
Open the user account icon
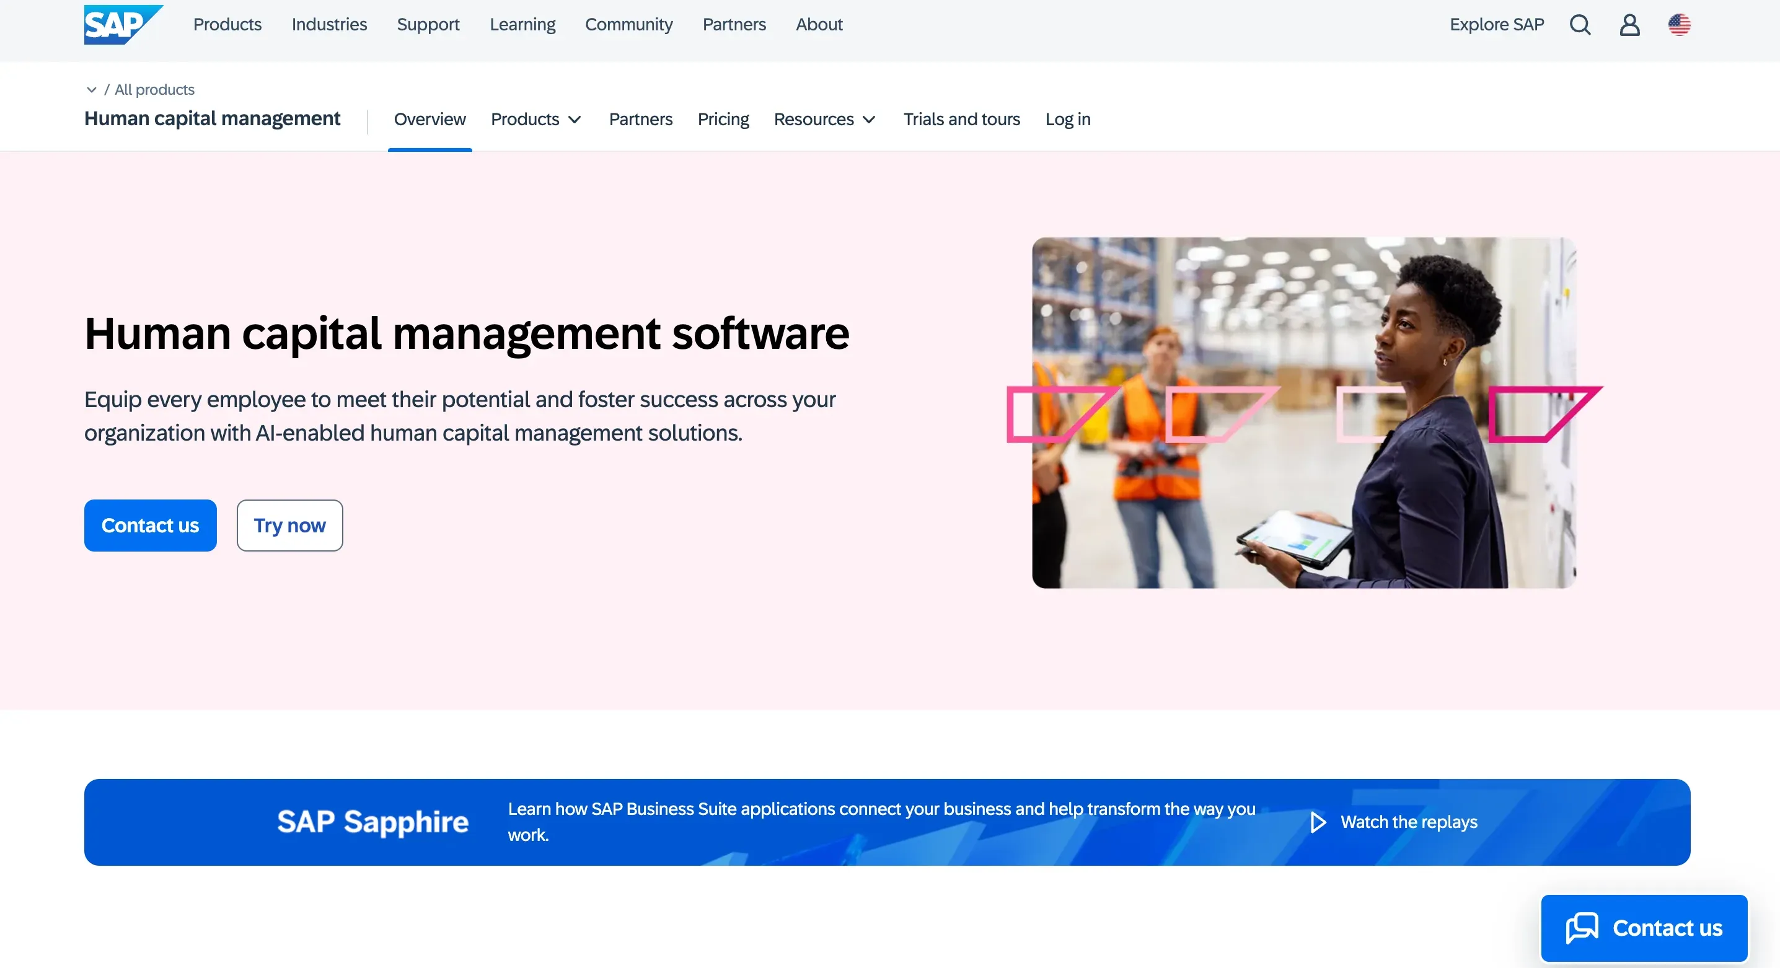coord(1629,25)
